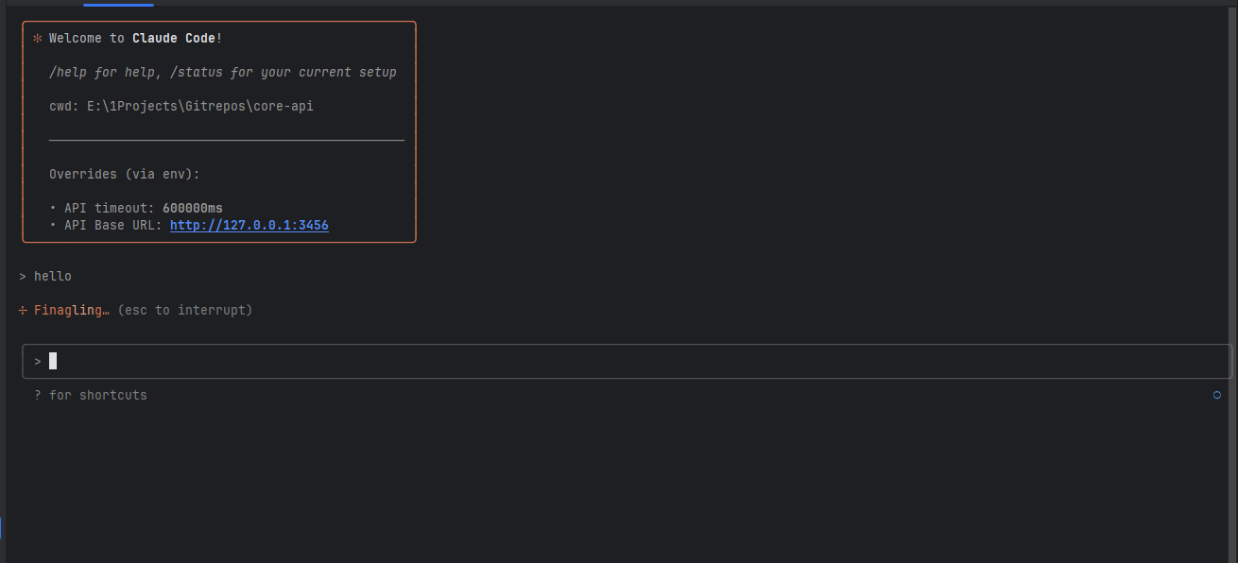Click the "? for shortcuts" hint
The image size is (1238, 563).
coord(91,396)
